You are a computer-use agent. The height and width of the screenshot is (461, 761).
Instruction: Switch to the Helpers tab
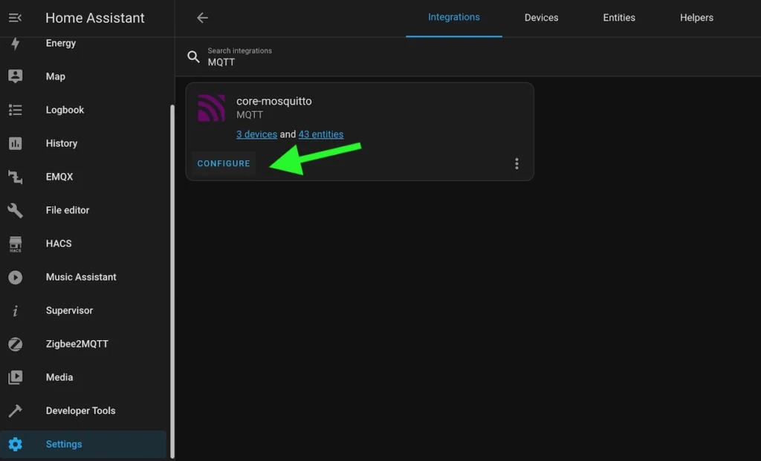pyautogui.click(x=696, y=18)
